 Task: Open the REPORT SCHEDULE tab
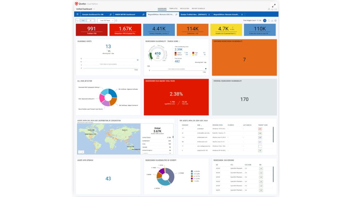198,8
